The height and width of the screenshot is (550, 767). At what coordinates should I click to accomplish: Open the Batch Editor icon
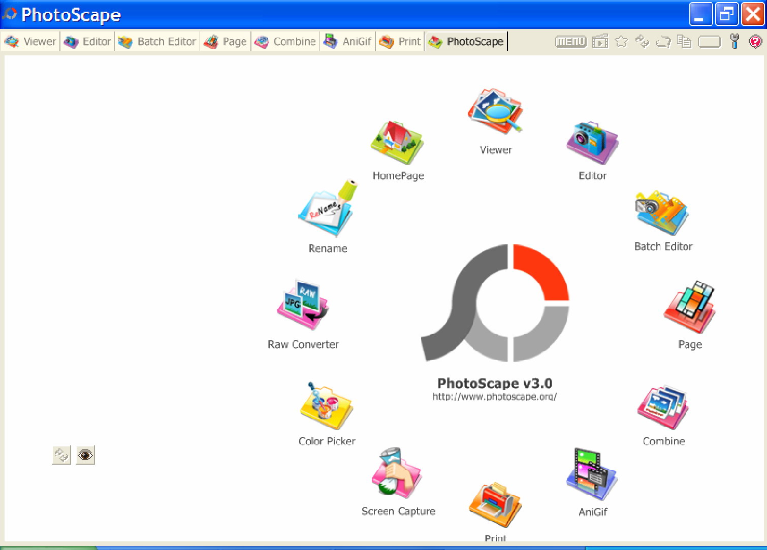pyautogui.click(x=662, y=213)
